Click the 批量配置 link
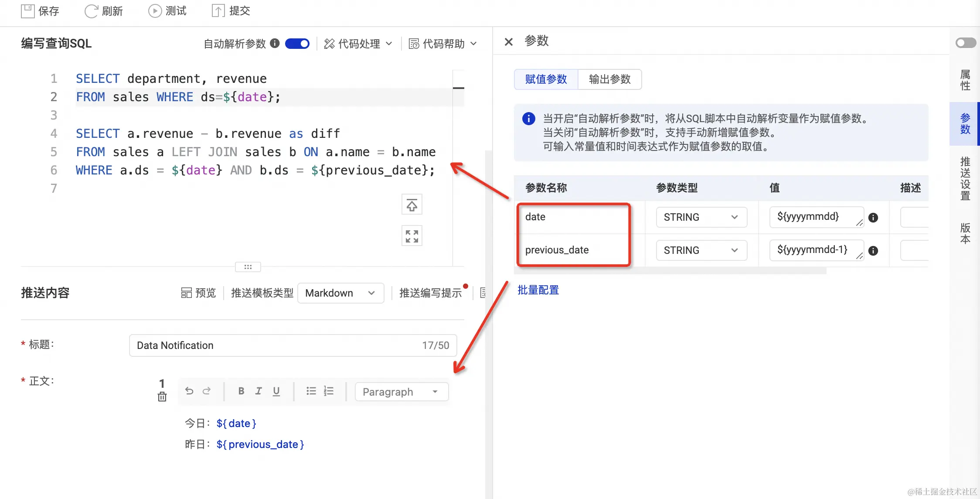The image size is (980, 499). tap(538, 290)
